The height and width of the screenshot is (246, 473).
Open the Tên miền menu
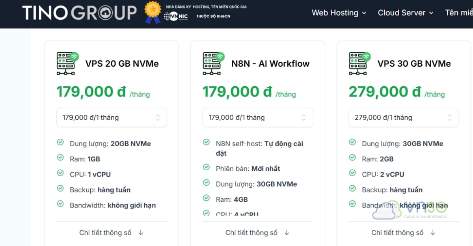coord(459,13)
